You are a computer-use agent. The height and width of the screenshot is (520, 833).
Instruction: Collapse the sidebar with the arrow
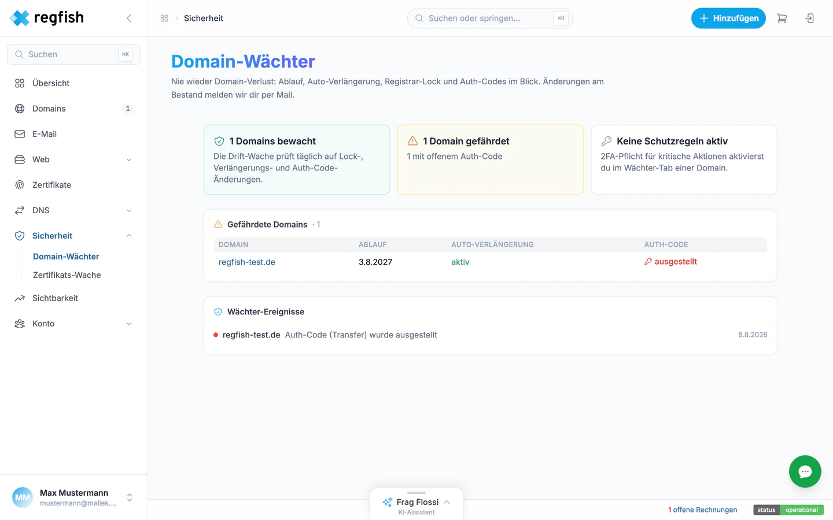[129, 18]
